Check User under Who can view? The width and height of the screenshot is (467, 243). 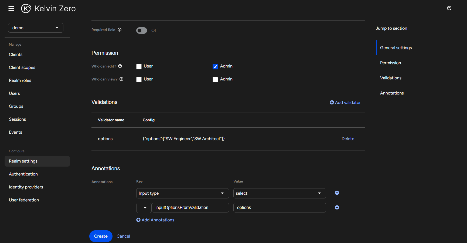click(x=139, y=80)
